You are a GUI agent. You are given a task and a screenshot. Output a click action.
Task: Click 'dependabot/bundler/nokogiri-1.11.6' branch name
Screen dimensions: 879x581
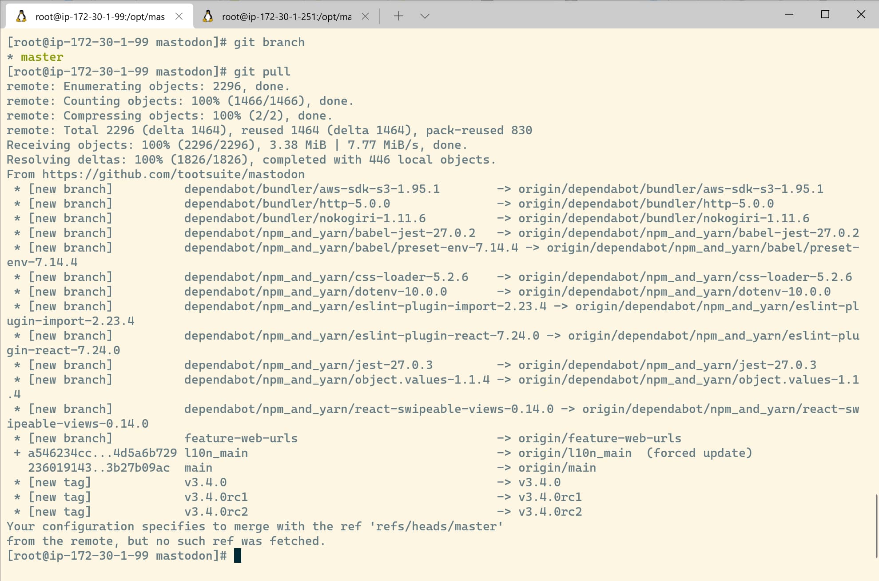pyautogui.click(x=305, y=218)
